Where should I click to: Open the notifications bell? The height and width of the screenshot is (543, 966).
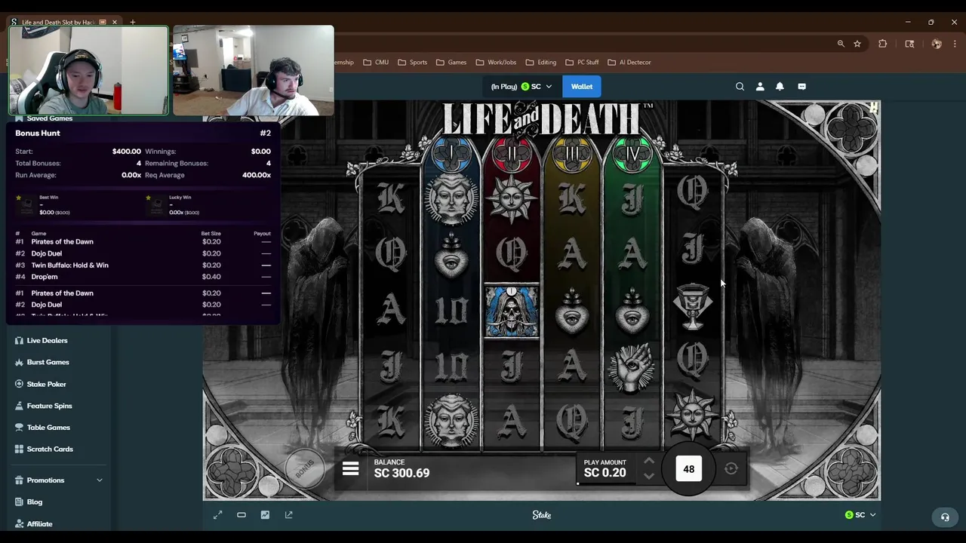[780, 87]
